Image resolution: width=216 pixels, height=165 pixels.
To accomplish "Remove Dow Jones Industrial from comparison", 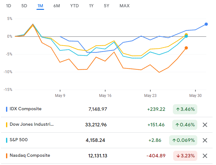I will pos(205,125).
